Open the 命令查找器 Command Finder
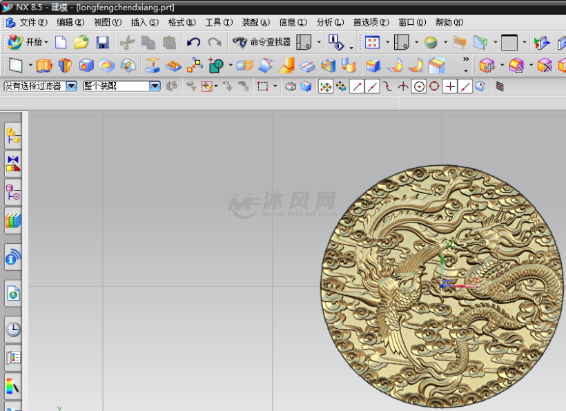The image size is (566, 411). click(262, 42)
